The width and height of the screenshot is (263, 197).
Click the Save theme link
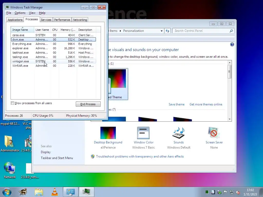tap(176, 104)
